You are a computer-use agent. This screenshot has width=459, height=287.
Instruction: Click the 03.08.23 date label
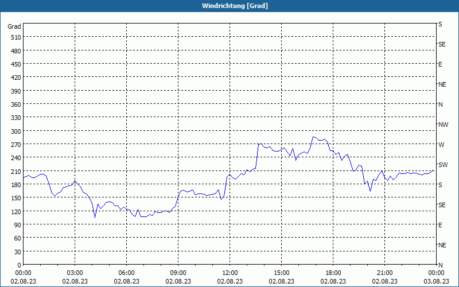tap(436, 281)
